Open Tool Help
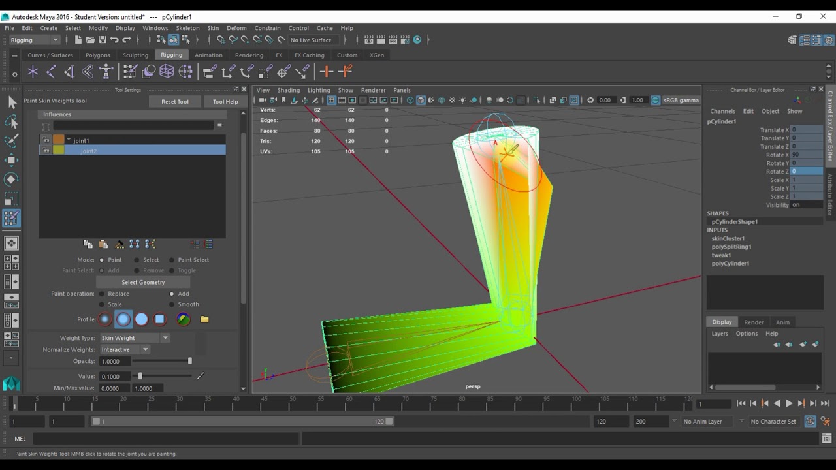Viewport: 836px width, 470px height. 225,102
